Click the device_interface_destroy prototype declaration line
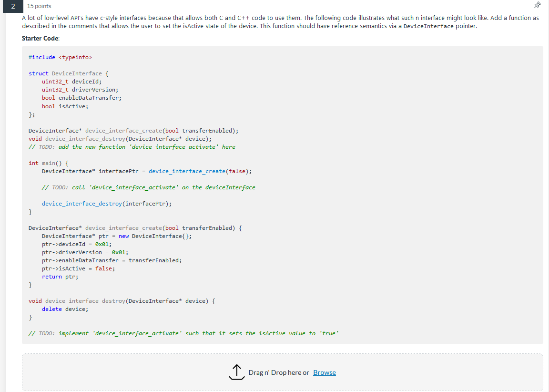The image size is (549, 392). (x=120, y=139)
